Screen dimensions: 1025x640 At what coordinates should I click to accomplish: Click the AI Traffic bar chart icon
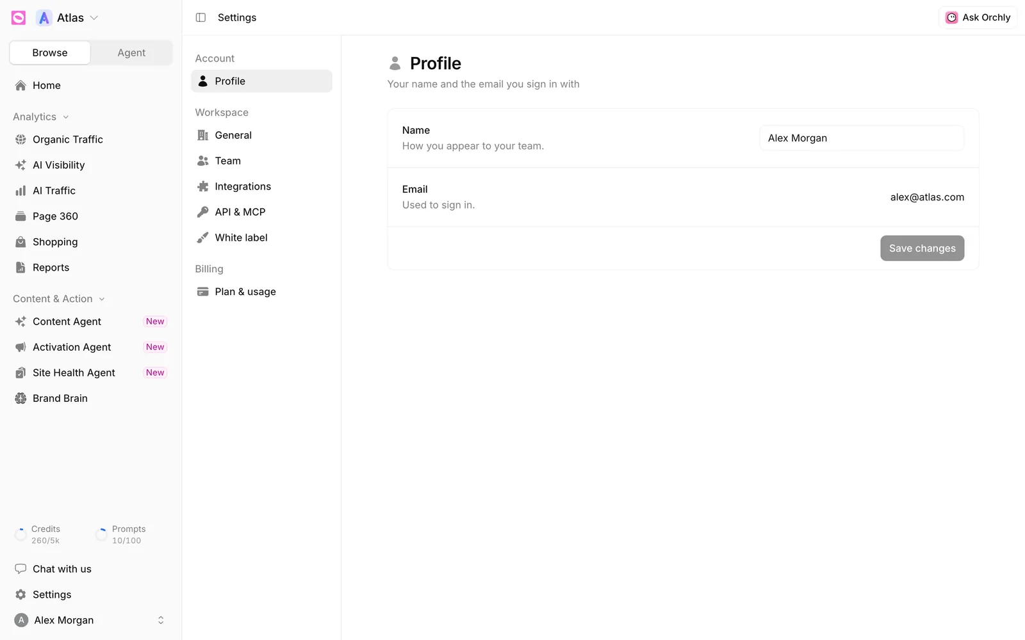coord(20,191)
